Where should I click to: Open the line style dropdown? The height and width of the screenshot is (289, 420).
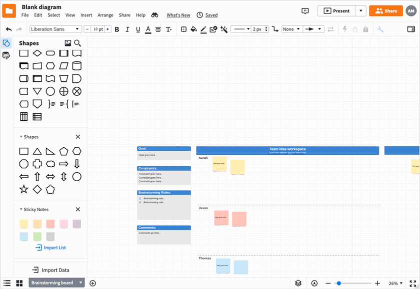240,29
